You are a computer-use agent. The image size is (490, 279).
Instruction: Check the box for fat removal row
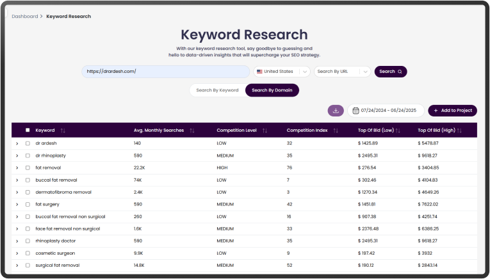click(x=28, y=168)
